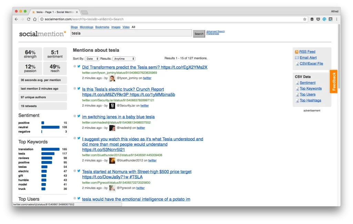This screenshot has height=224, width=353.
Task: Click Twitter bird icon beside baby blue tesla mention
Action: coord(79,116)
